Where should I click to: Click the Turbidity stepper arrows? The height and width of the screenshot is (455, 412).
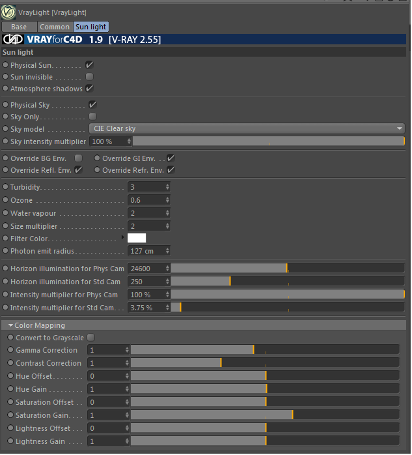167,187
